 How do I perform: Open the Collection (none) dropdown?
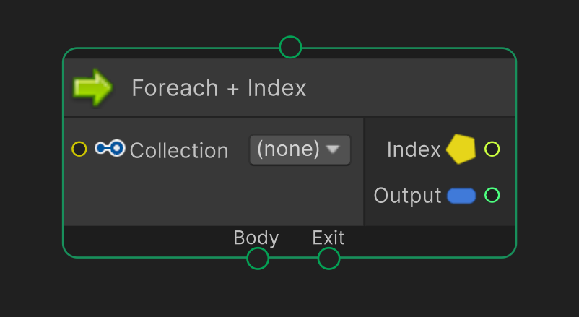tap(300, 149)
